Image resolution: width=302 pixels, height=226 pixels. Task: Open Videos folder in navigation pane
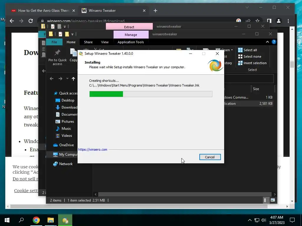pos(64,136)
